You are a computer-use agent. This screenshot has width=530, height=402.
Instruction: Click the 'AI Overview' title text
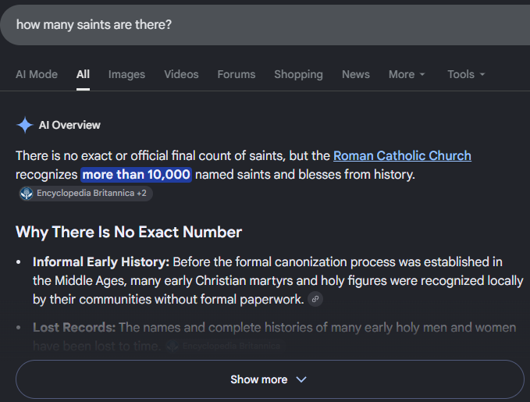click(69, 125)
